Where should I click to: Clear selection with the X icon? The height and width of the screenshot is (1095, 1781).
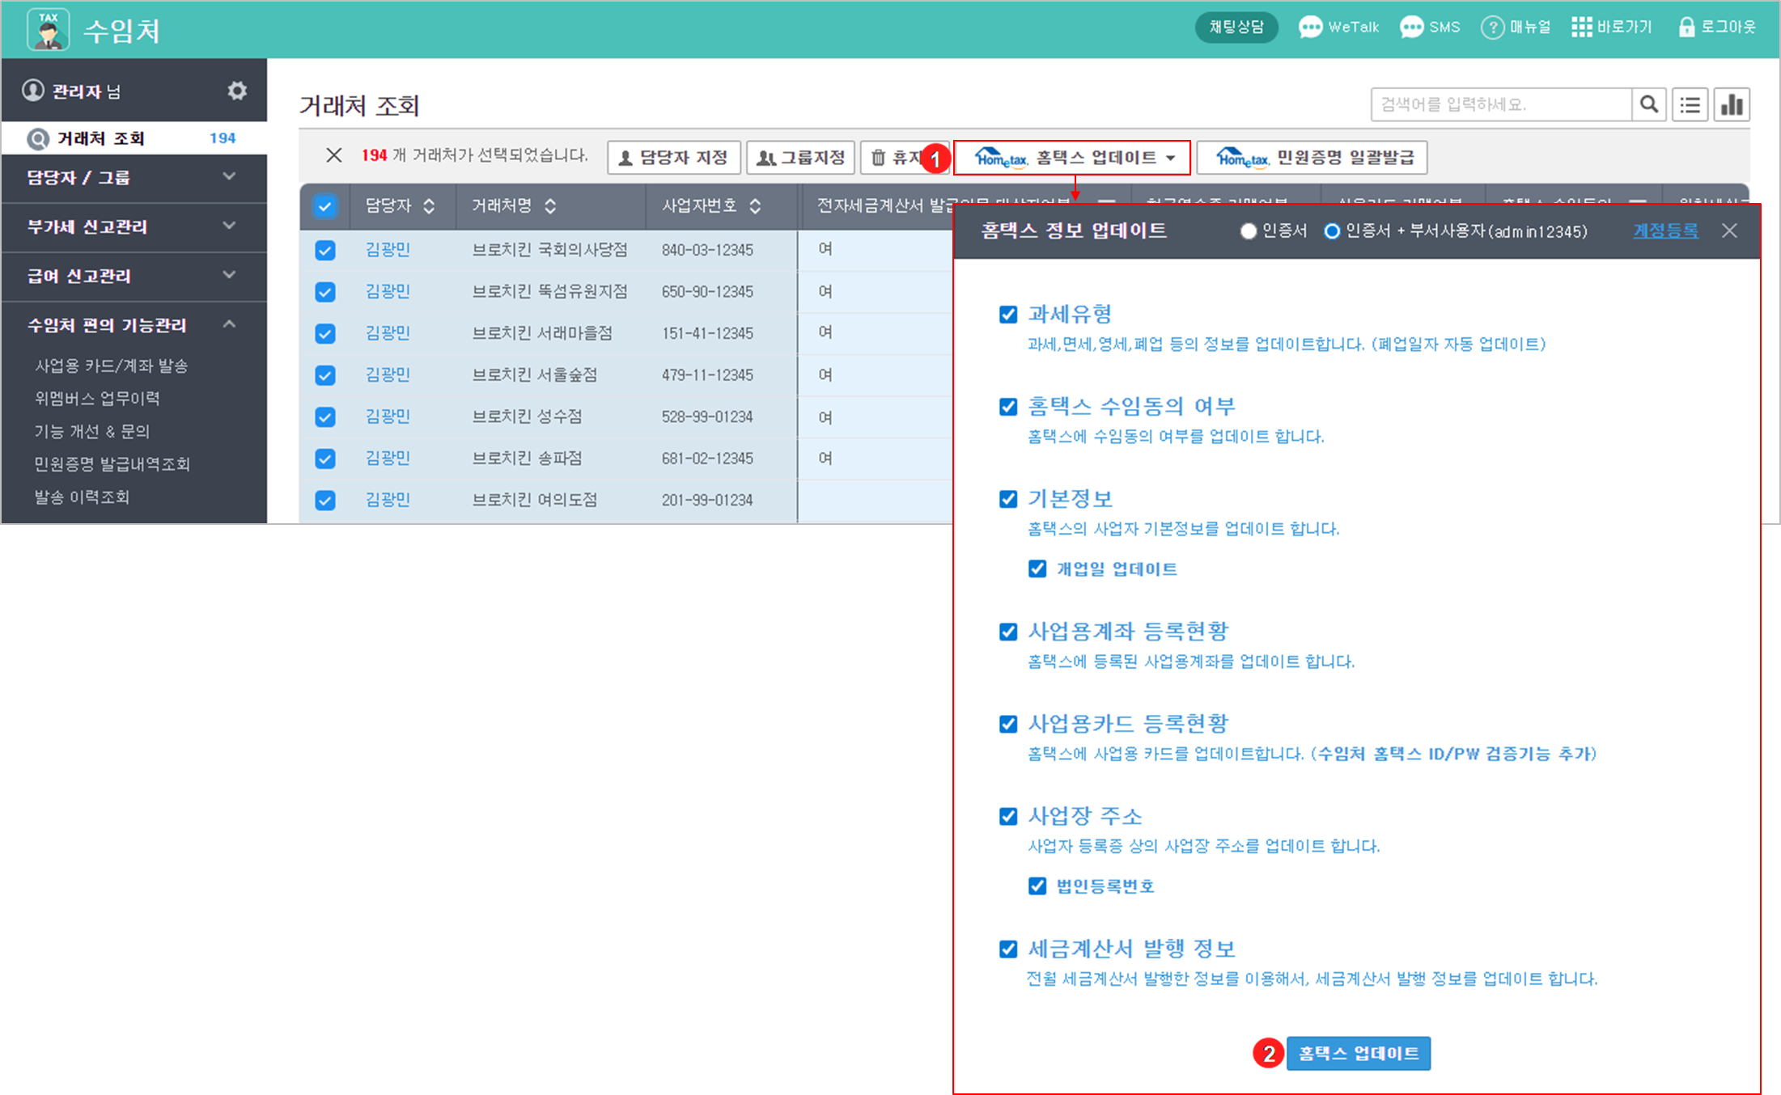point(333,155)
